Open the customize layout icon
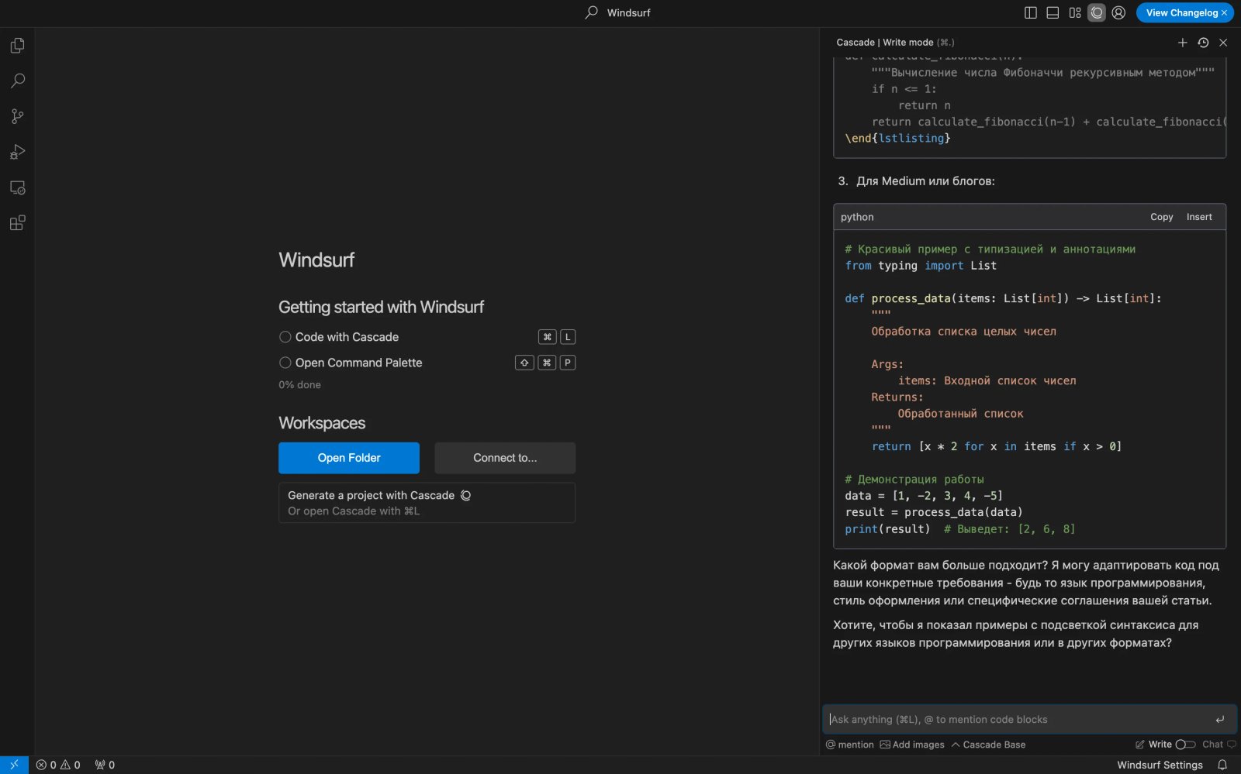 coord(1075,12)
